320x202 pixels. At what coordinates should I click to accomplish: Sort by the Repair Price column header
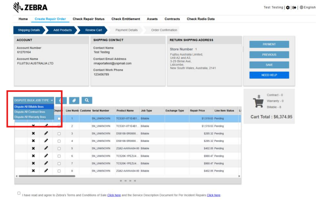pos(201,111)
